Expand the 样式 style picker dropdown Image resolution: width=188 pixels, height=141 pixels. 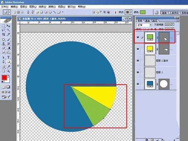[x=131, y=12]
